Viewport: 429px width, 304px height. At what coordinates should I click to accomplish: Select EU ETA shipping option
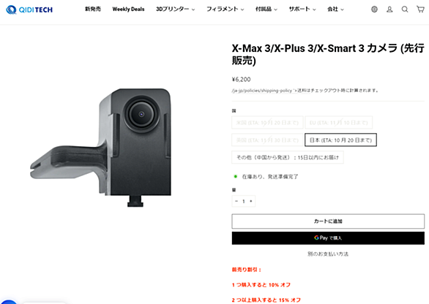[339, 122]
